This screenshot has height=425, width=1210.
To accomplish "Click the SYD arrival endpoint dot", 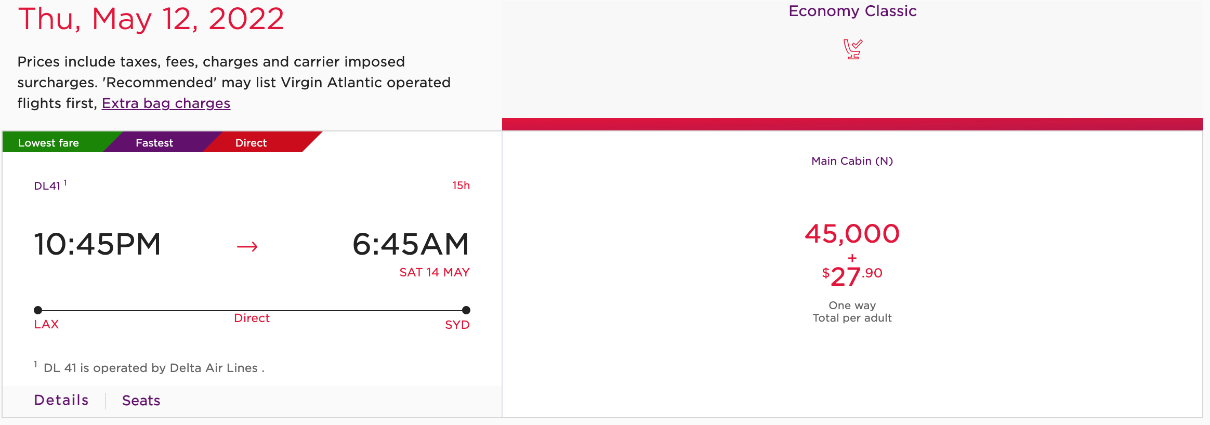I will click(x=466, y=310).
